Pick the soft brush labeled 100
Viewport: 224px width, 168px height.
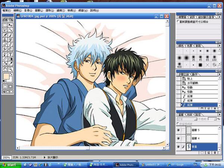(x=214, y=58)
